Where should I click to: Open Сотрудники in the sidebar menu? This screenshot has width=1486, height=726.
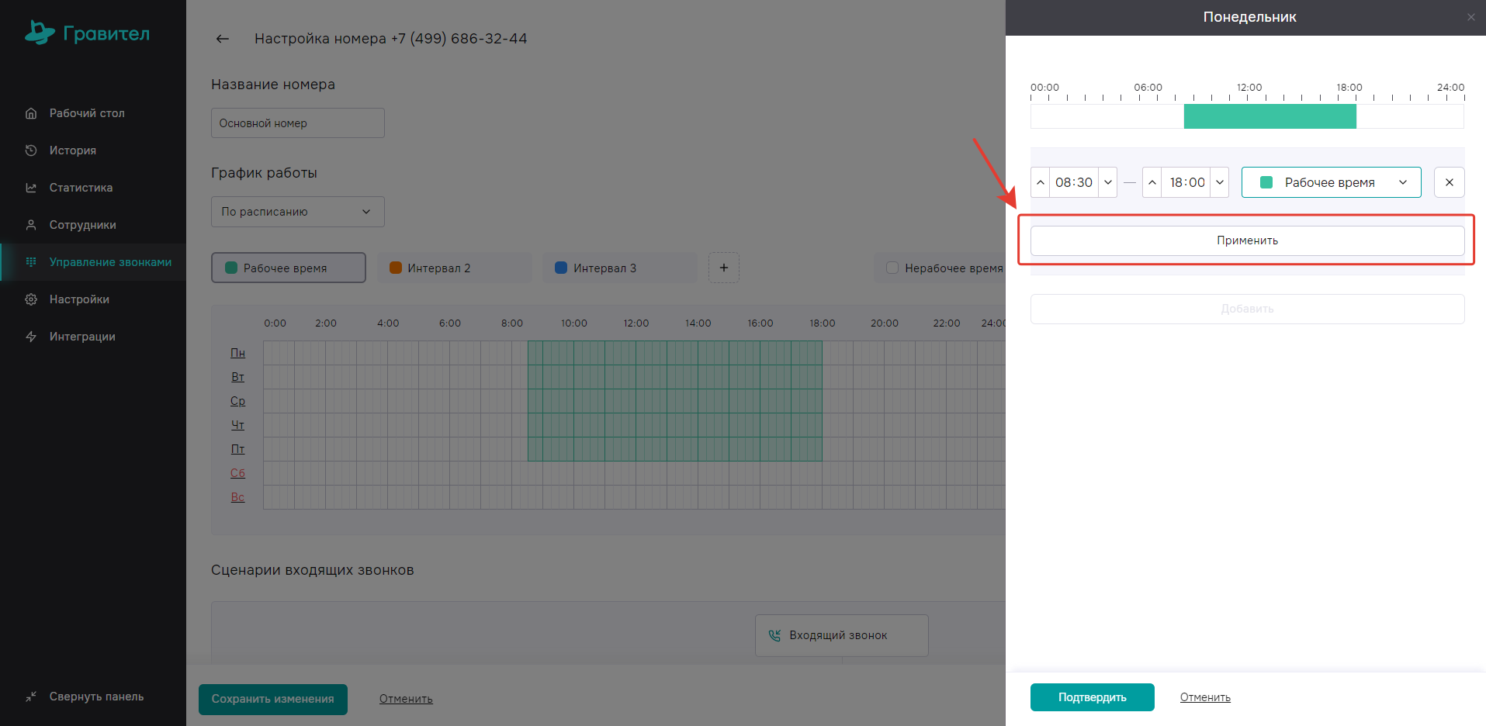pyautogui.click(x=82, y=225)
